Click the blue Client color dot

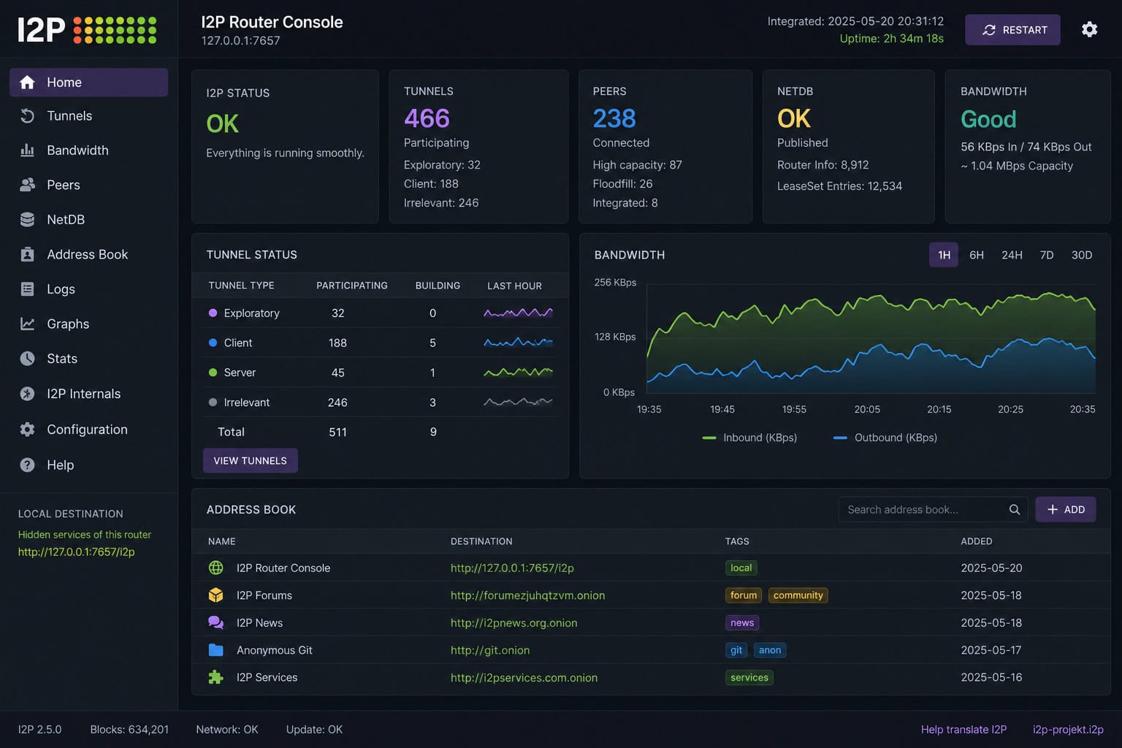[x=213, y=343]
